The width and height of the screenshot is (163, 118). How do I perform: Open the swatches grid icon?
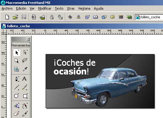point(121,17)
